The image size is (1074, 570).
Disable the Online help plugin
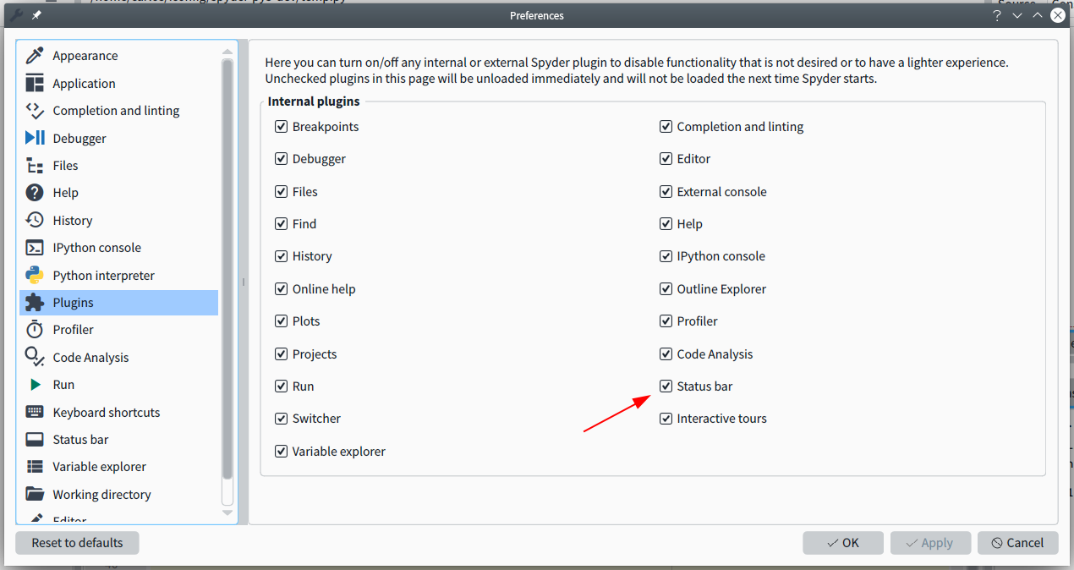coord(281,288)
